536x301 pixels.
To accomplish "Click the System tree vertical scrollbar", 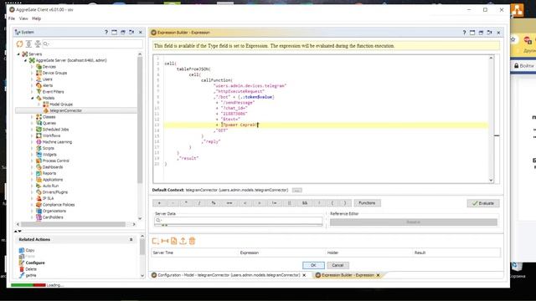I will (140, 120).
